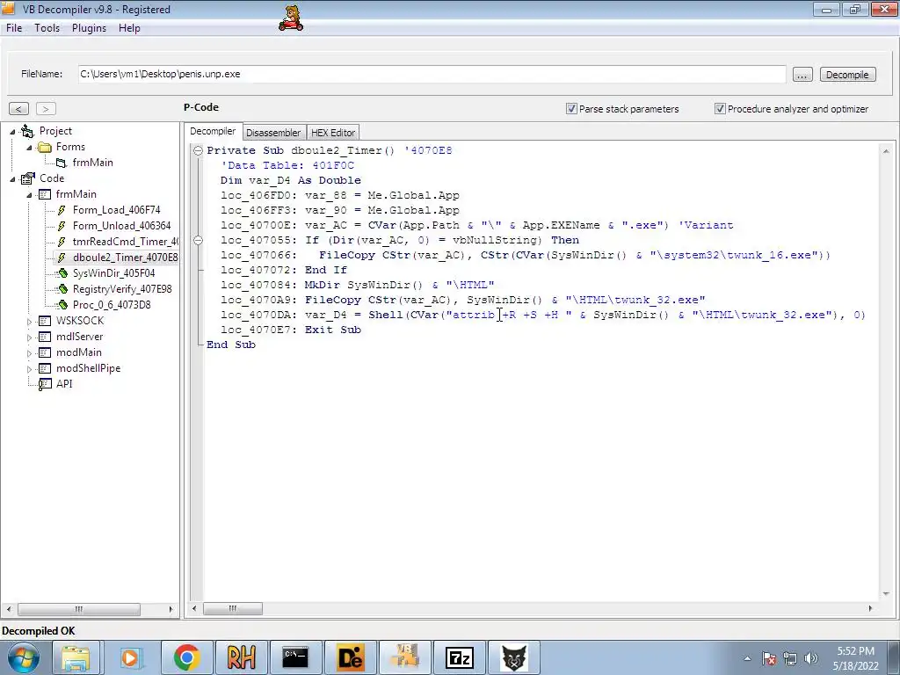
Task: Expand the modMain module node
Action: (29, 353)
